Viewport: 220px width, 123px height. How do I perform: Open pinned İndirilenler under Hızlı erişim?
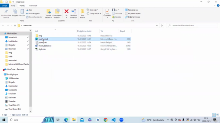13,41
